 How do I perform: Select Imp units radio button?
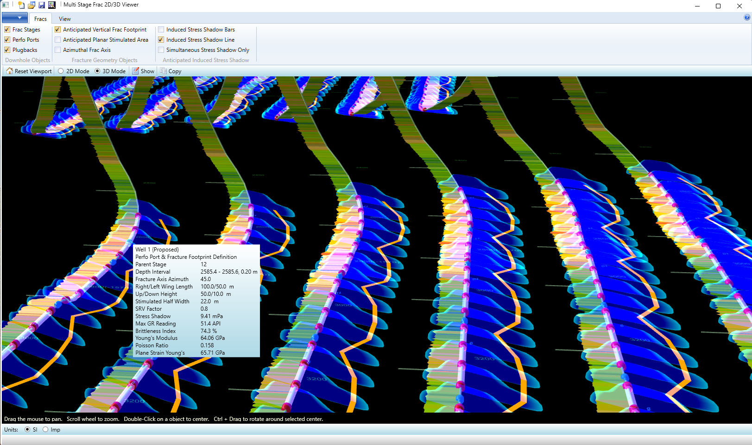45,429
